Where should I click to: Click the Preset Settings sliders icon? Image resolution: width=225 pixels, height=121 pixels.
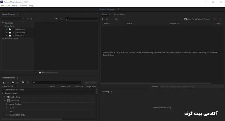click(18, 82)
